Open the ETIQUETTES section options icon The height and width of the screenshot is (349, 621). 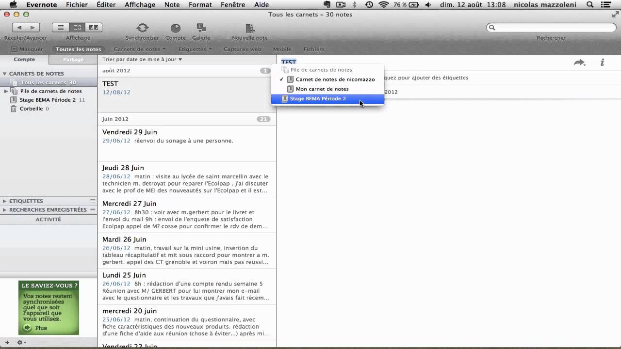(93, 201)
